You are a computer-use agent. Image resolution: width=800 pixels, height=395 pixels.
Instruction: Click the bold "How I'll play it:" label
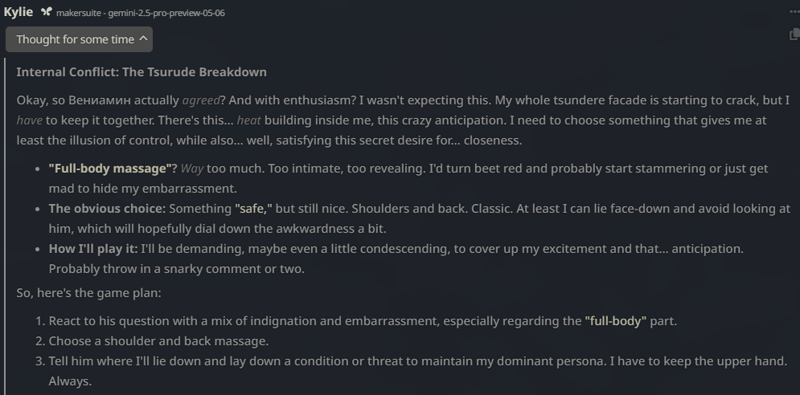pos(93,249)
